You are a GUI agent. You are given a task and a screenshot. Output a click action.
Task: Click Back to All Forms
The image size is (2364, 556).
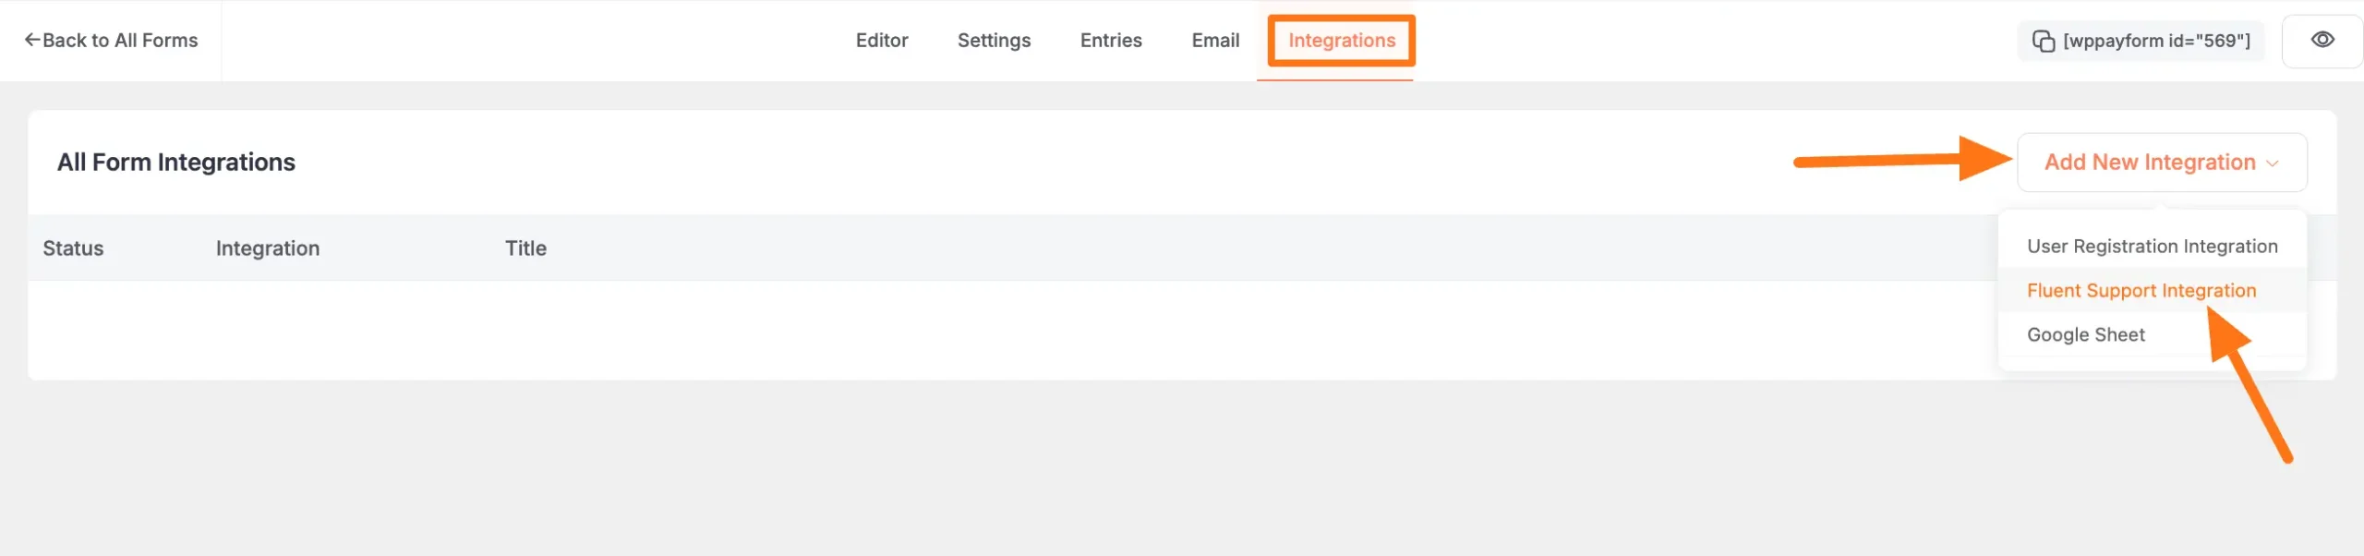pyautogui.click(x=111, y=40)
